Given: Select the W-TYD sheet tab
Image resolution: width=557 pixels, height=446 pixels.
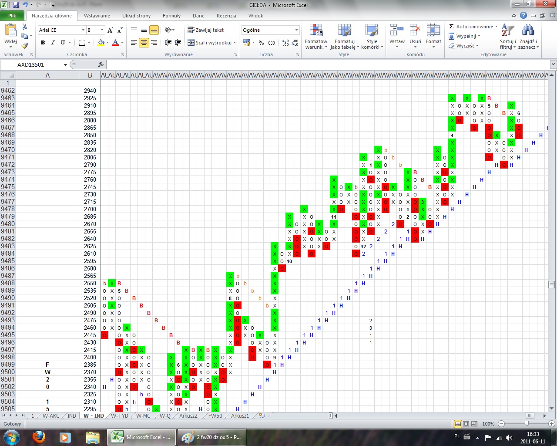Looking at the screenshot, I should (120, 416).
